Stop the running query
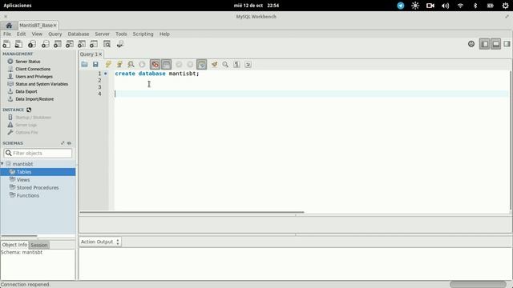The height and width of the screenshot is (288, 513). point(142,64)
